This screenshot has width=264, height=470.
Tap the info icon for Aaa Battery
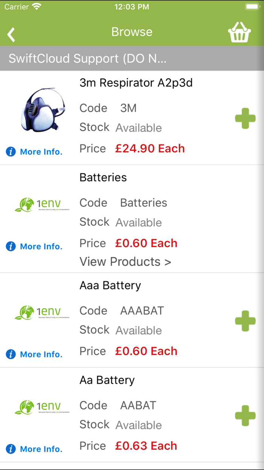click(11, 354)
